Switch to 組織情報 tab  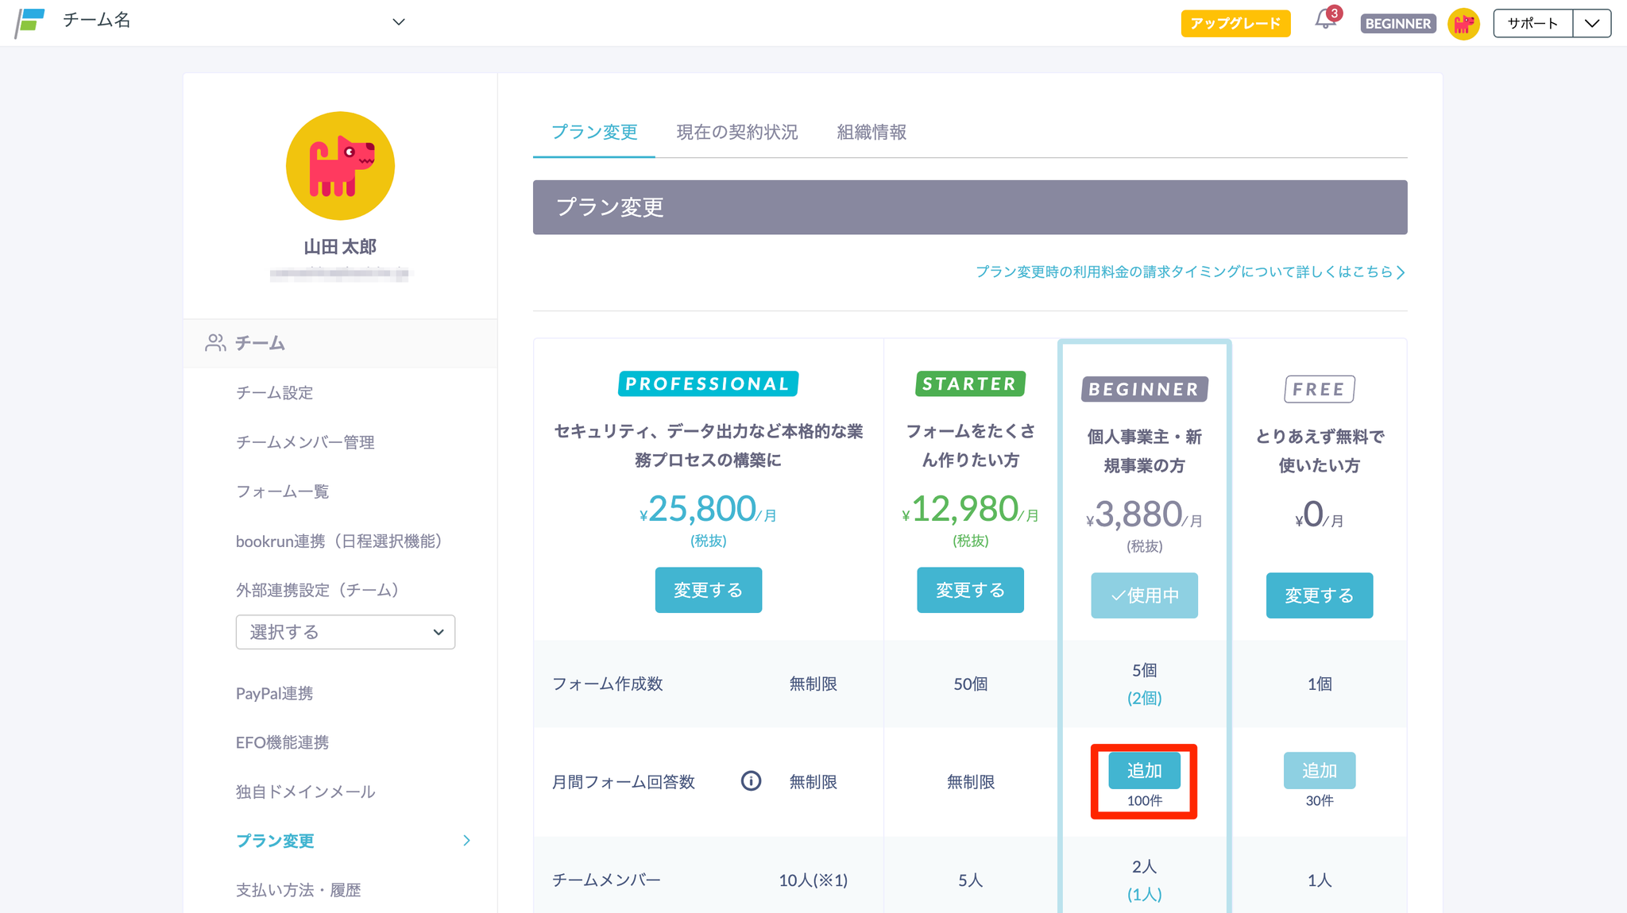(x=871, y=133)
